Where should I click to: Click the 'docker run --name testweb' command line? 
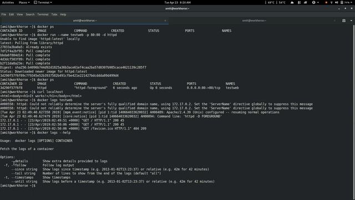coord(59,35)
